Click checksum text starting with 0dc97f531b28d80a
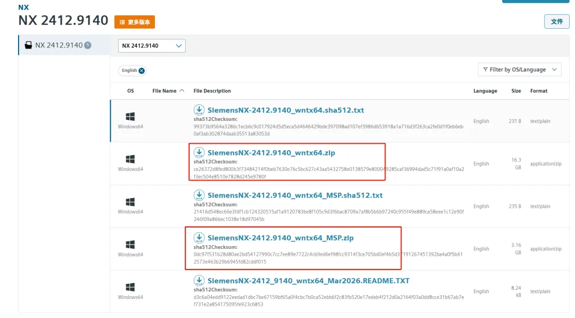 (328, 258)
